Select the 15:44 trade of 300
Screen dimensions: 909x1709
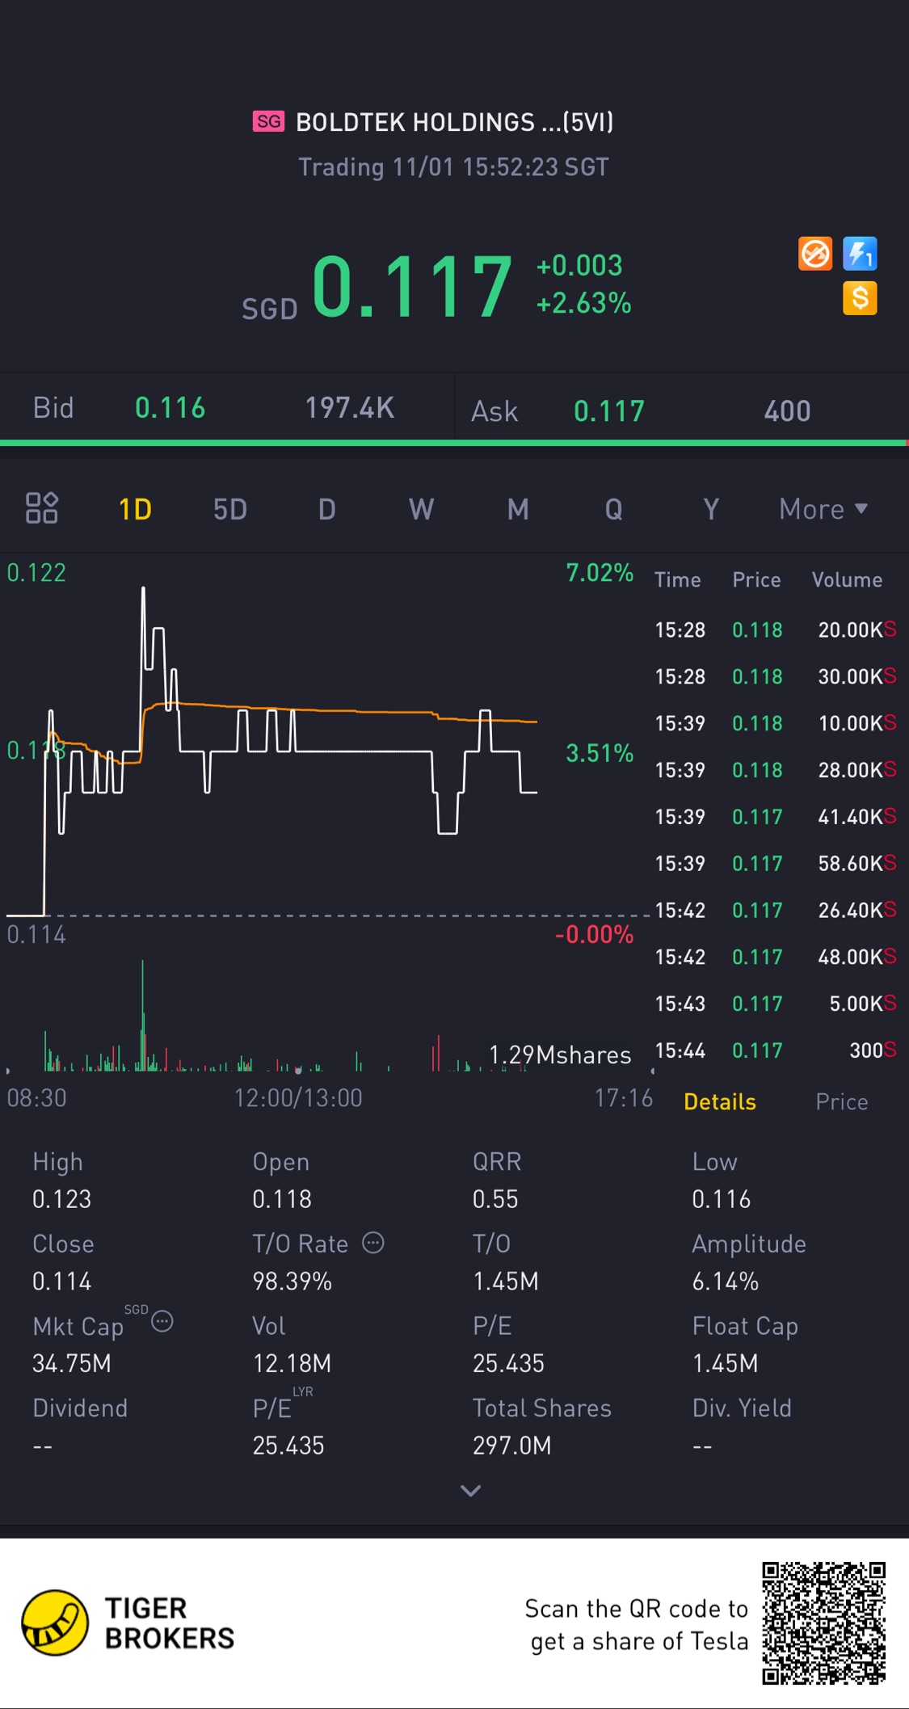[x=776, y=1051]
